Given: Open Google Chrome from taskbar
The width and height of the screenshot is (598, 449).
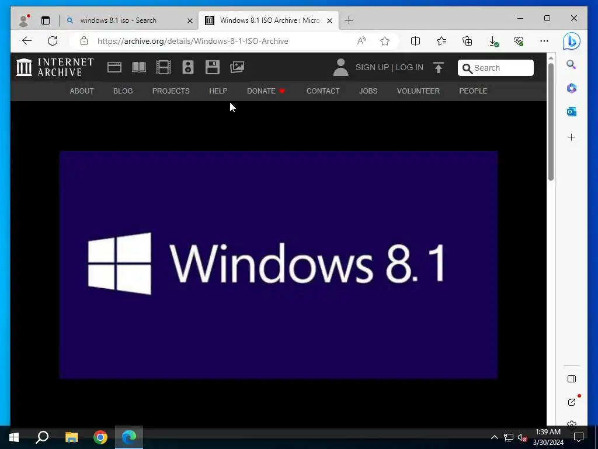Looking at the screenshot, I should pos(100,437).
